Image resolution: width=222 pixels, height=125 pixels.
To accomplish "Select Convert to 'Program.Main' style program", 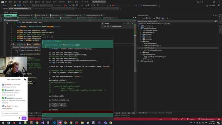I will [25, 47].
